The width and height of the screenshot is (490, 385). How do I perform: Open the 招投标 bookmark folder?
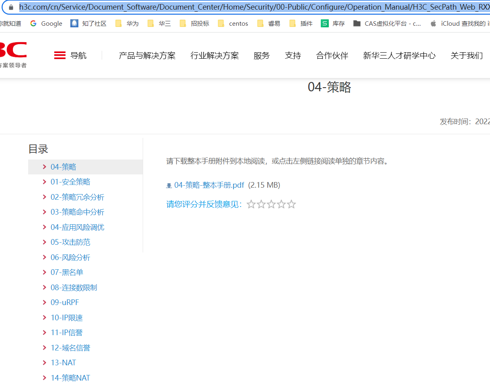click(x=195, y=23)
